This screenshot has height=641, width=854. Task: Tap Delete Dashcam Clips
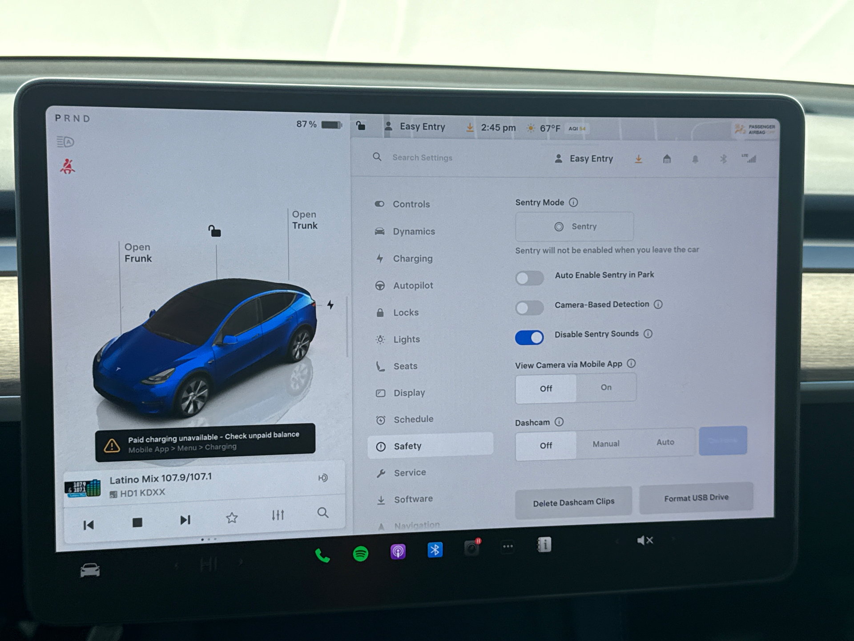click(573, 502)
